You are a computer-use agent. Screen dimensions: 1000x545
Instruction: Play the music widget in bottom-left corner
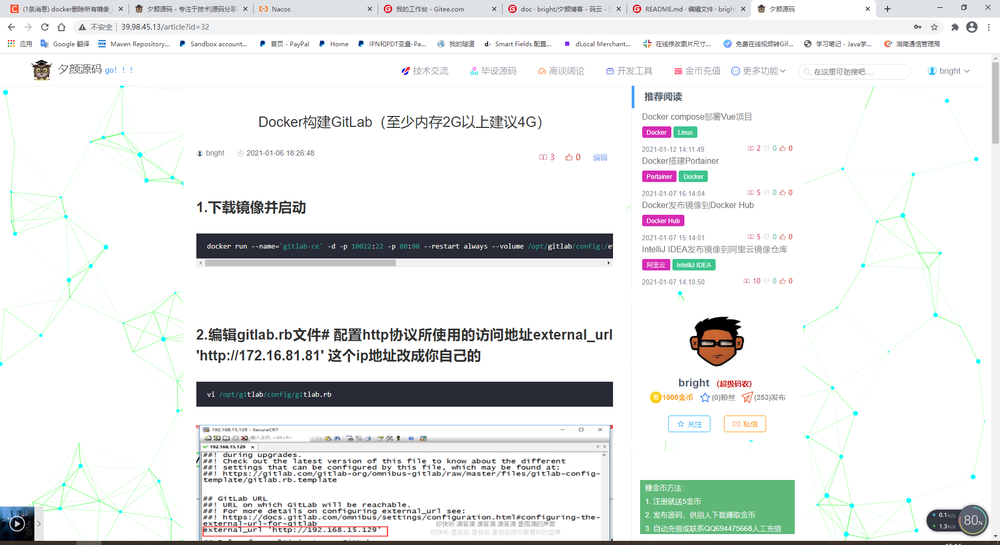(x=17, y=524)
